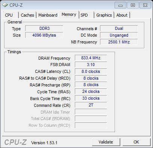Click the Memory tab
Image resolution: width=153 pixels, height=148 pixels.
[x=69, y=15]
